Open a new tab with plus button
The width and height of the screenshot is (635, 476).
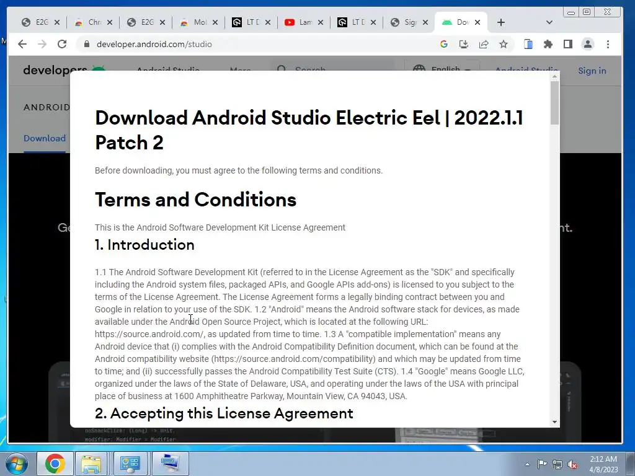pos(501,22)
